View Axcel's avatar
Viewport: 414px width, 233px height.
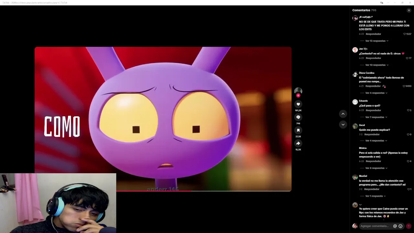pyautogui.click(x=355, y=126)
